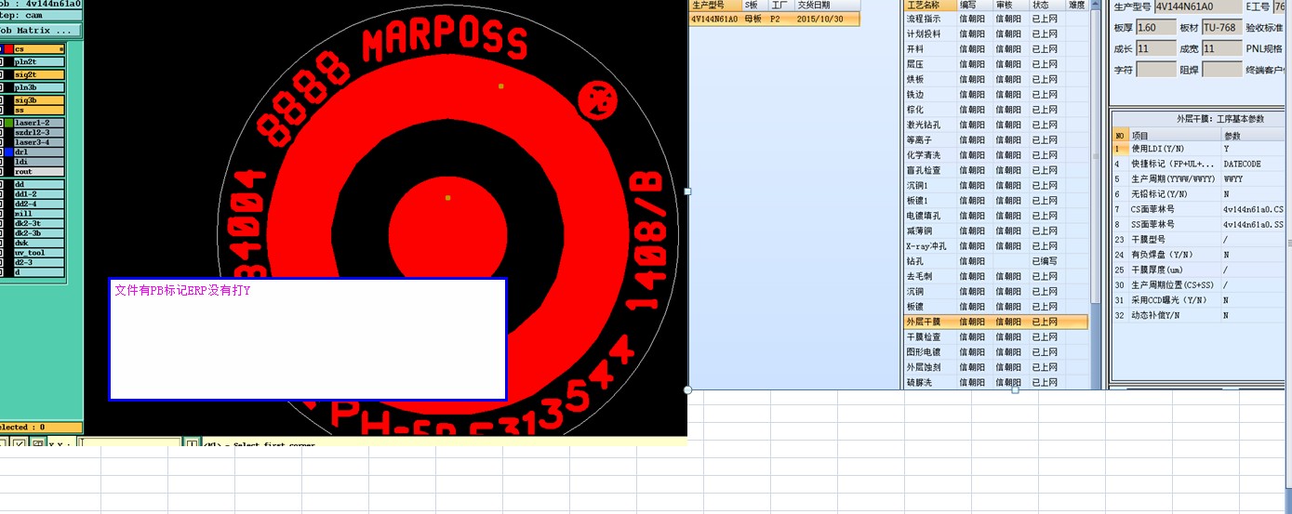Select the szdrl2-3 layer
Viewport: 1292px width, 514px height.
(38, 133)
